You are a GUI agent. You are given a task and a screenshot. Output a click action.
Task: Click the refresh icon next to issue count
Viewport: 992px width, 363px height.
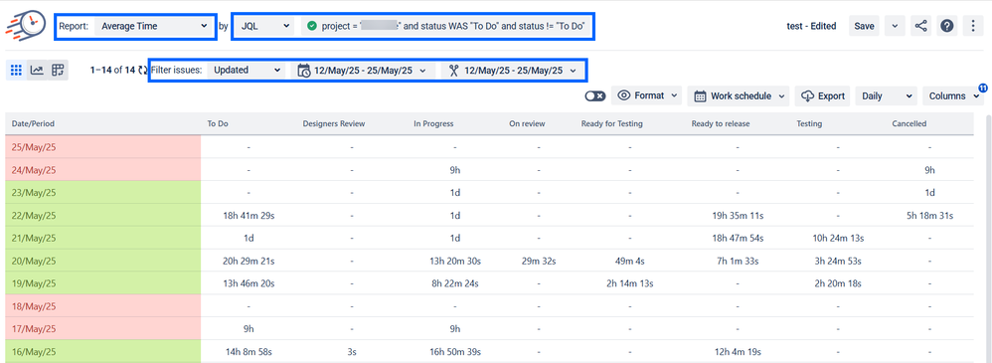tap(142, 71)
